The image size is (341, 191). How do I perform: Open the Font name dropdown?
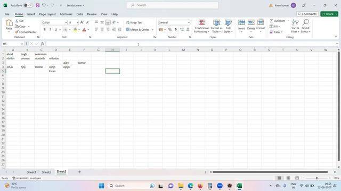pyautogui.click(x=66, y=22)
